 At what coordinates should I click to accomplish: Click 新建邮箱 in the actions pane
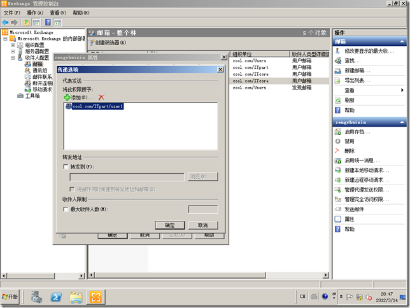[355, 70]
